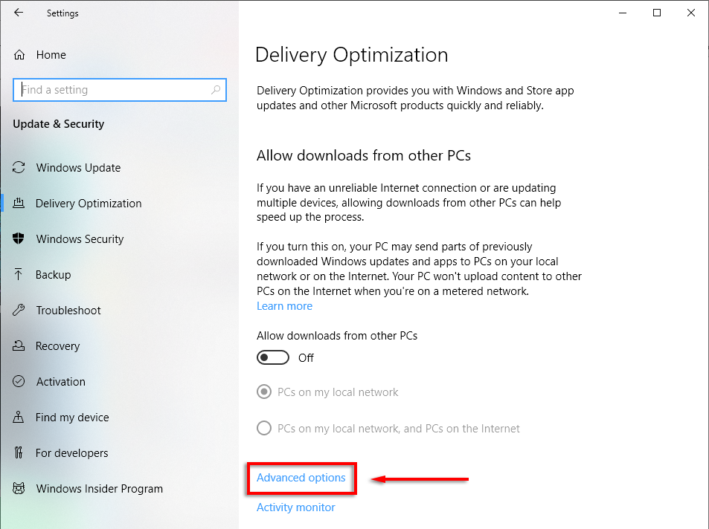
Task: Open Windows Update sync icon
Action: pos(19,168)
